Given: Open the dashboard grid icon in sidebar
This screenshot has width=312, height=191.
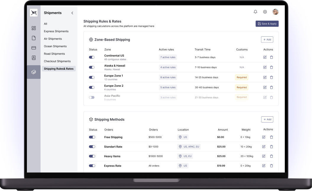Looking at the screenshot, I should click(34, 28).
